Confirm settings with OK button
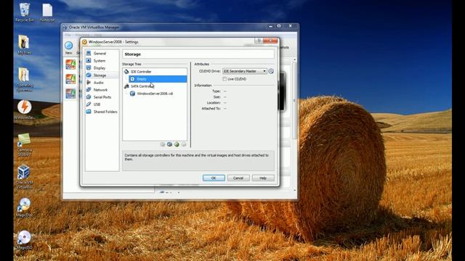The height and width of the screenshot is (261, 465). 214,178
